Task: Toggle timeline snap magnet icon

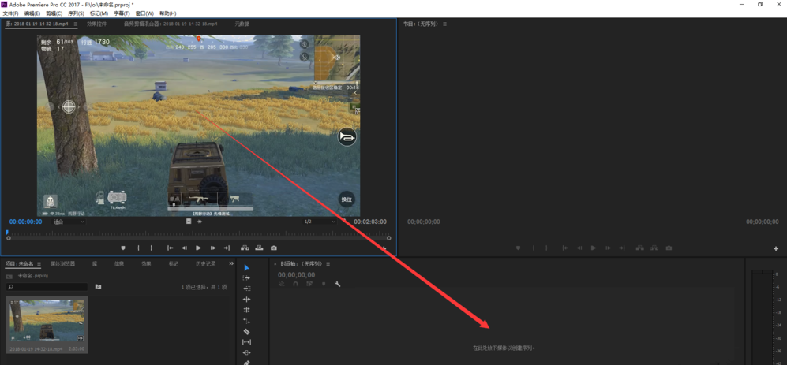Action: tap(295, 284)
